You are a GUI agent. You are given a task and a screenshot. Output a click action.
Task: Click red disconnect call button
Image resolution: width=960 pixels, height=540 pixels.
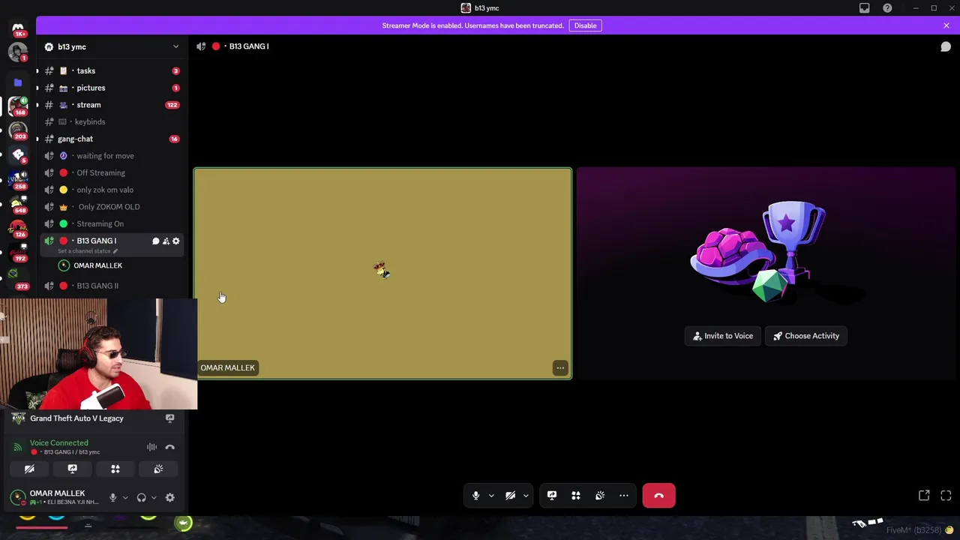[658, 496]
